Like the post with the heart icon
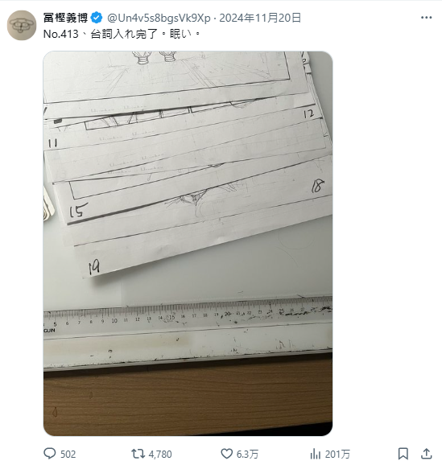Image resolution: width=442 pixels, height=465 pixels. coord(226,454)
